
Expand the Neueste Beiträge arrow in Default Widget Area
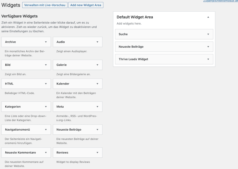coord(208,47)
